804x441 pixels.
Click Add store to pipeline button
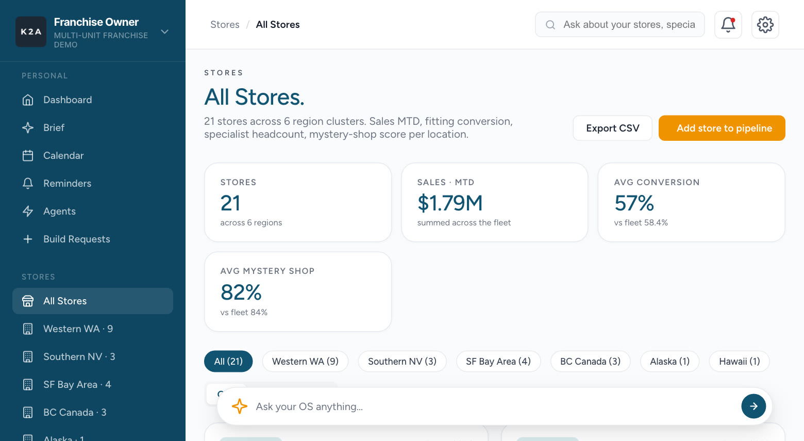[722, 128]
